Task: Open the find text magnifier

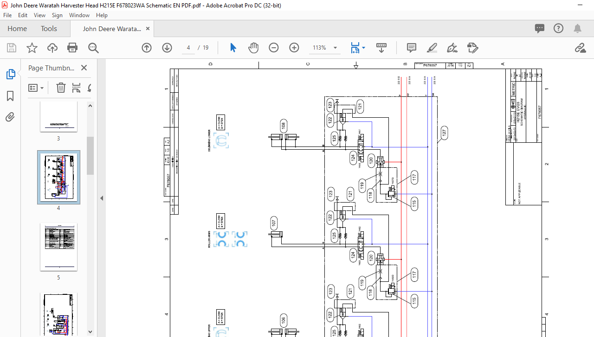Action: [93, 48]
